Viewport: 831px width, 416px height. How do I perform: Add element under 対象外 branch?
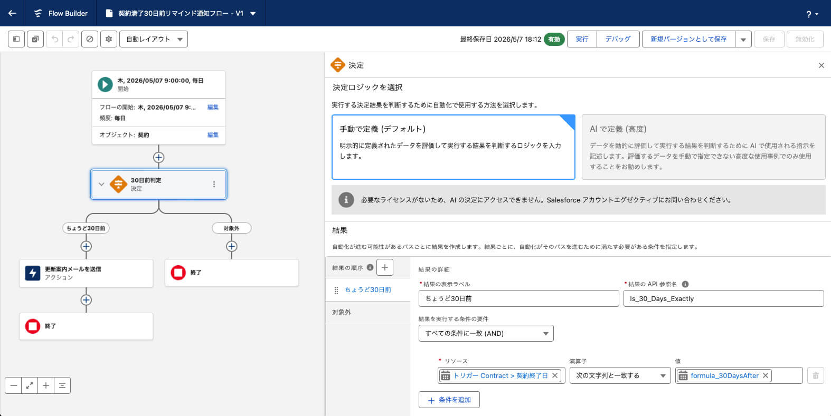(x=231, y=246)
